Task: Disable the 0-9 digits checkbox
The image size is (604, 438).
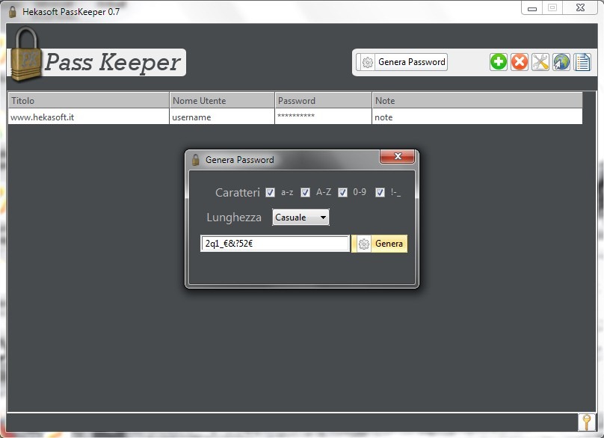Action: [342, 192]
